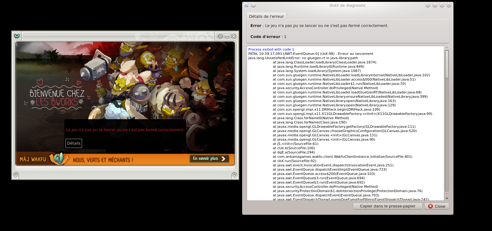Click the 'WakfuClientInstance.initialize' stack line
The width and height of the screenshot is (492, 231).
tap(343, 157)
